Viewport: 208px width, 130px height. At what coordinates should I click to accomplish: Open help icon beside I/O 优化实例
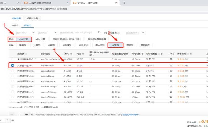tap(119, 33)
